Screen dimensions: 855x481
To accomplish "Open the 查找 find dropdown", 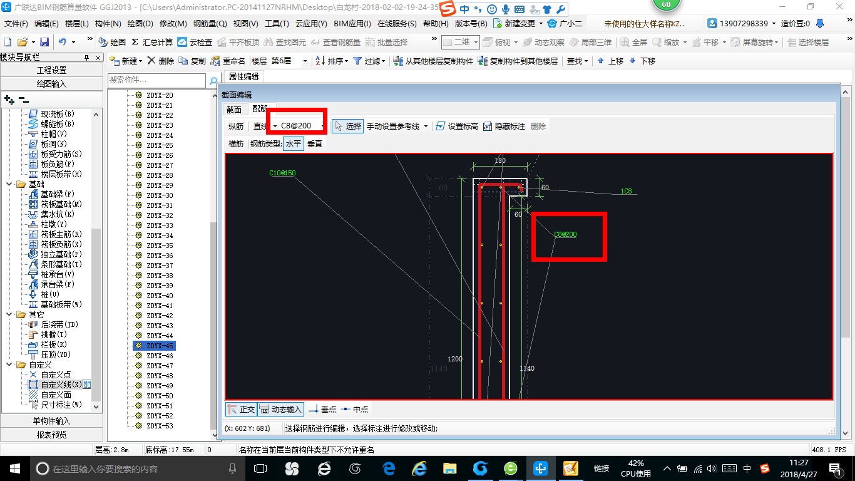I will (x=586, y=61).
